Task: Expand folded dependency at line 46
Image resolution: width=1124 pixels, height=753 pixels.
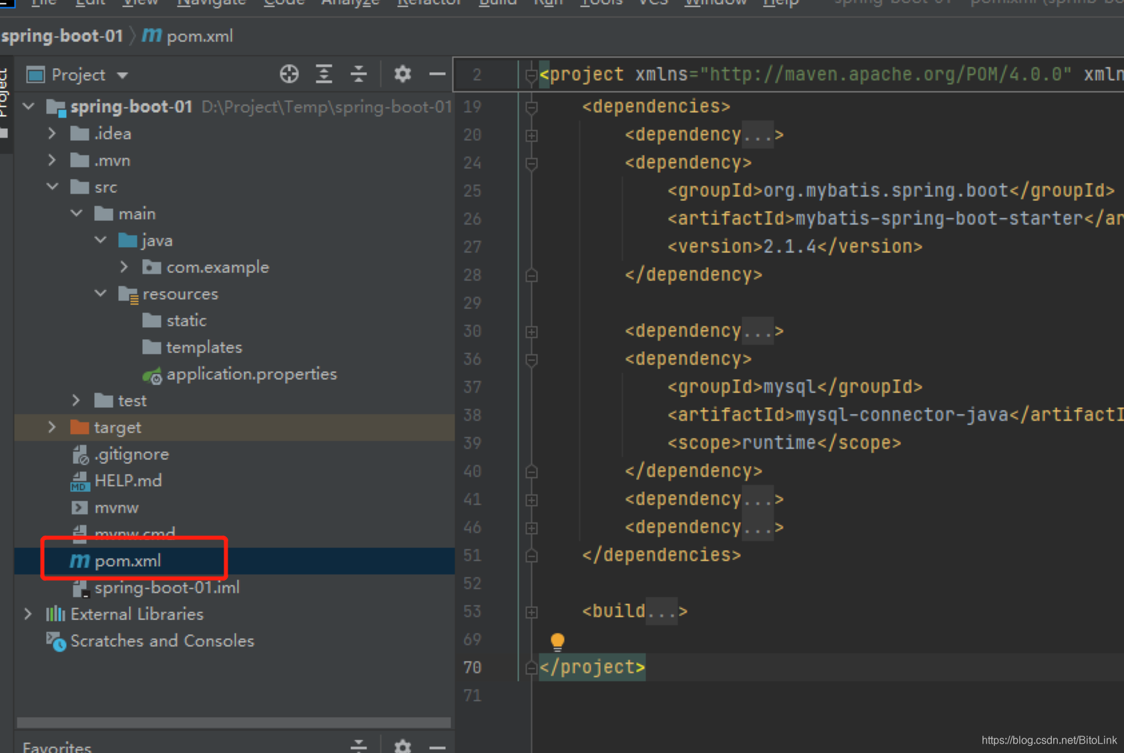Action: coord(531,528)
